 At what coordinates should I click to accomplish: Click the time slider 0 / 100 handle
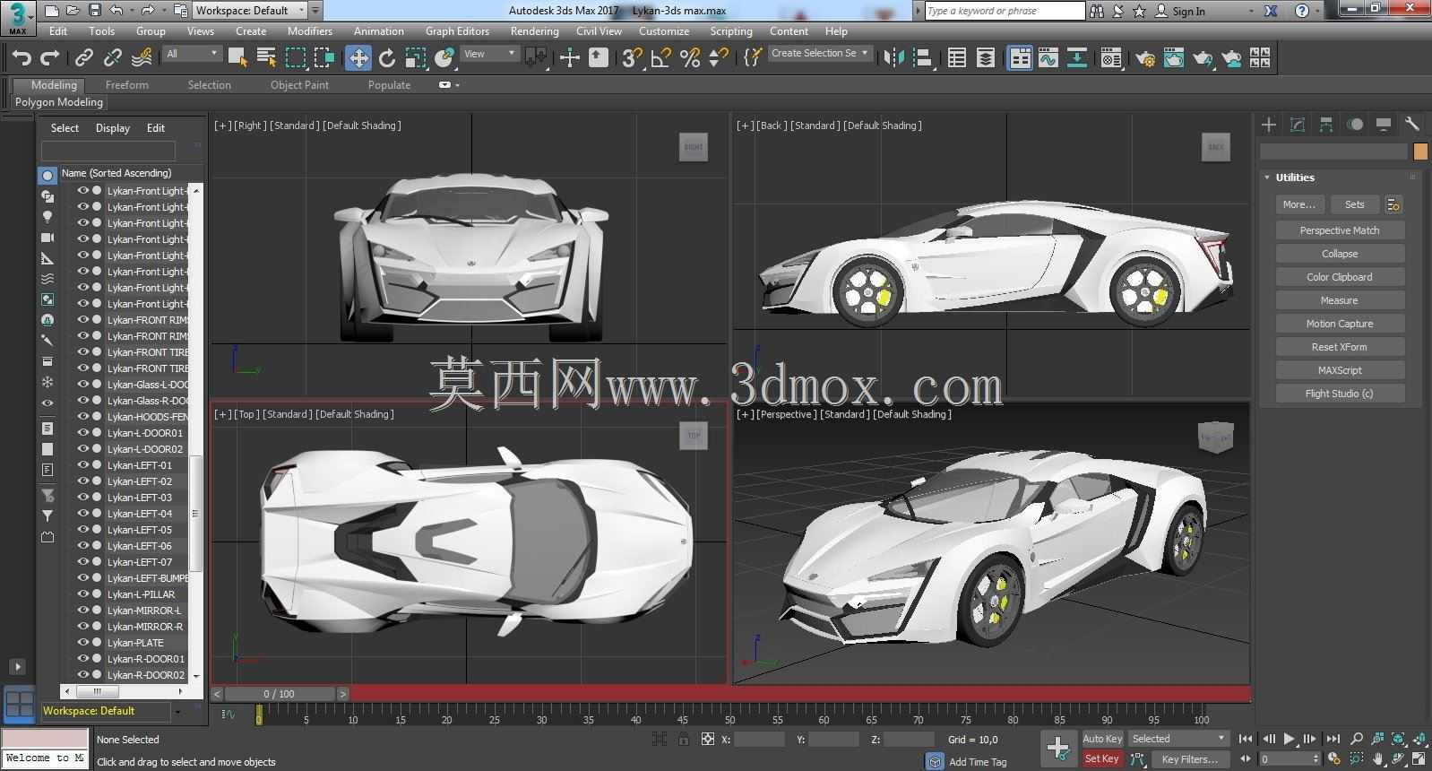(279, 694)
